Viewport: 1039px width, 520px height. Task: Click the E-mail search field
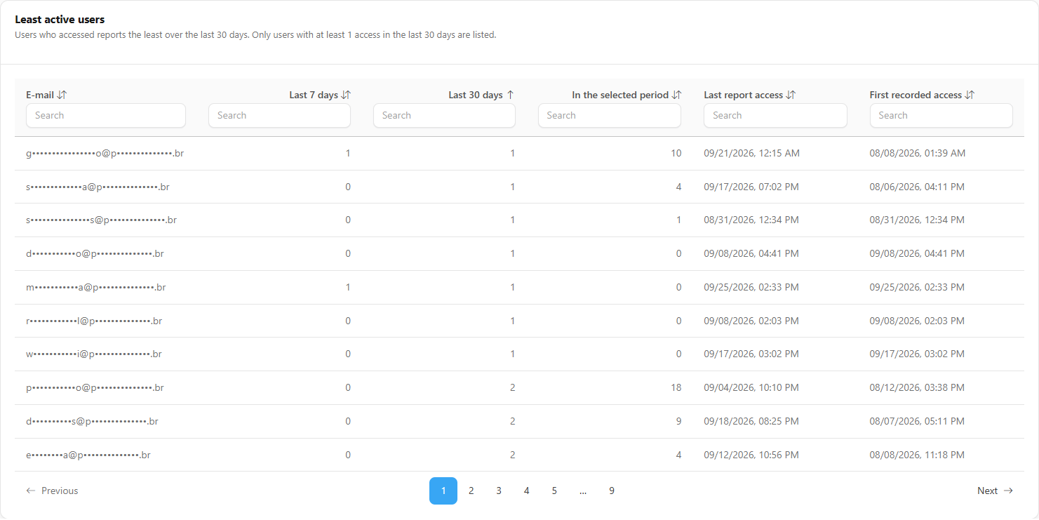pos(106,115)
